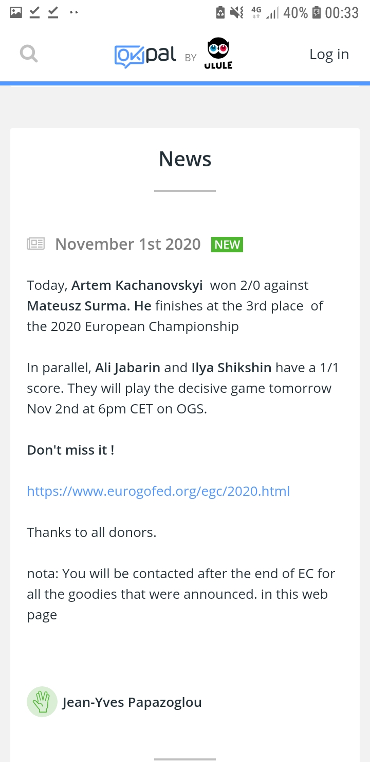Image resolution: width=370 pixels, height=762 pixels.
Task: Open search with the magnifier icon
Action: tap(29, 54)
